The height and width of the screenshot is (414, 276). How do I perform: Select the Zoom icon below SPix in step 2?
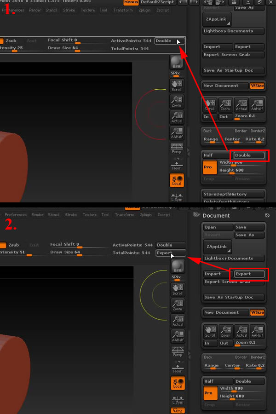pos(178,305)
